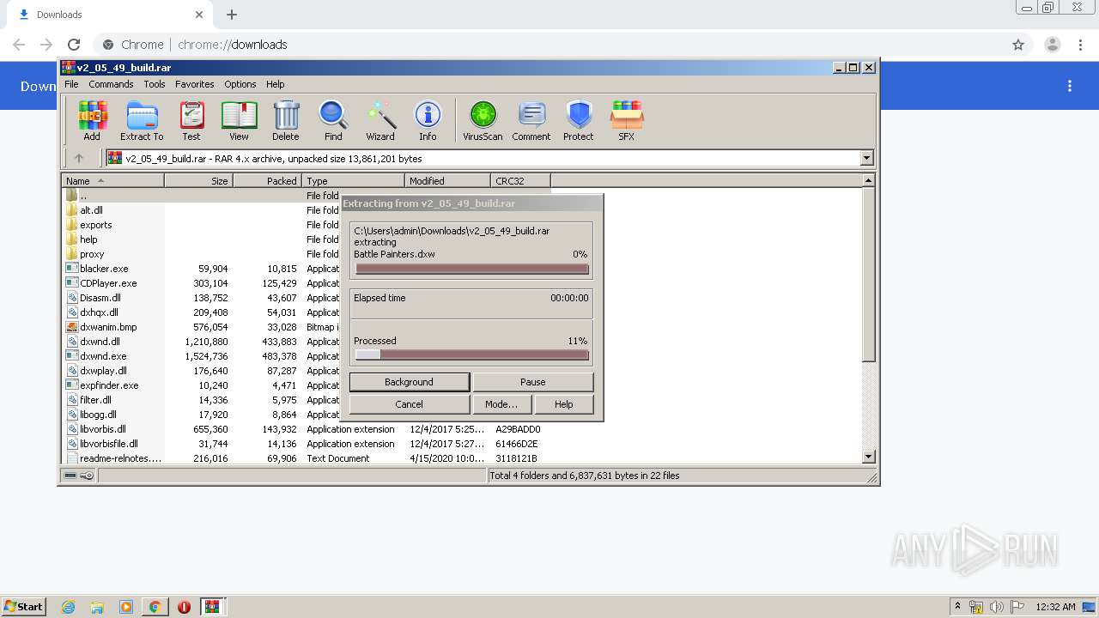Image resolution: width=1099 pixels, height=618 pixels.
Task: Bookmark this page star icon
Action: [1018, 45]
